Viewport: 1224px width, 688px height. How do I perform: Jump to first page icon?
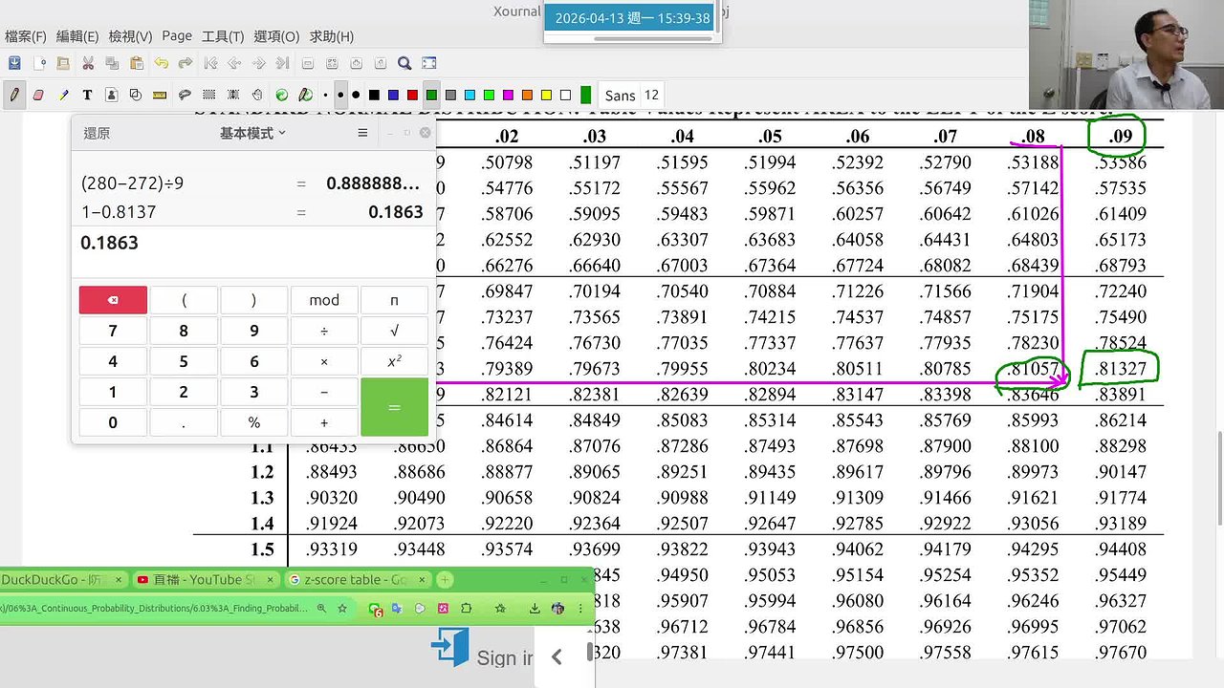pos(209,64)
